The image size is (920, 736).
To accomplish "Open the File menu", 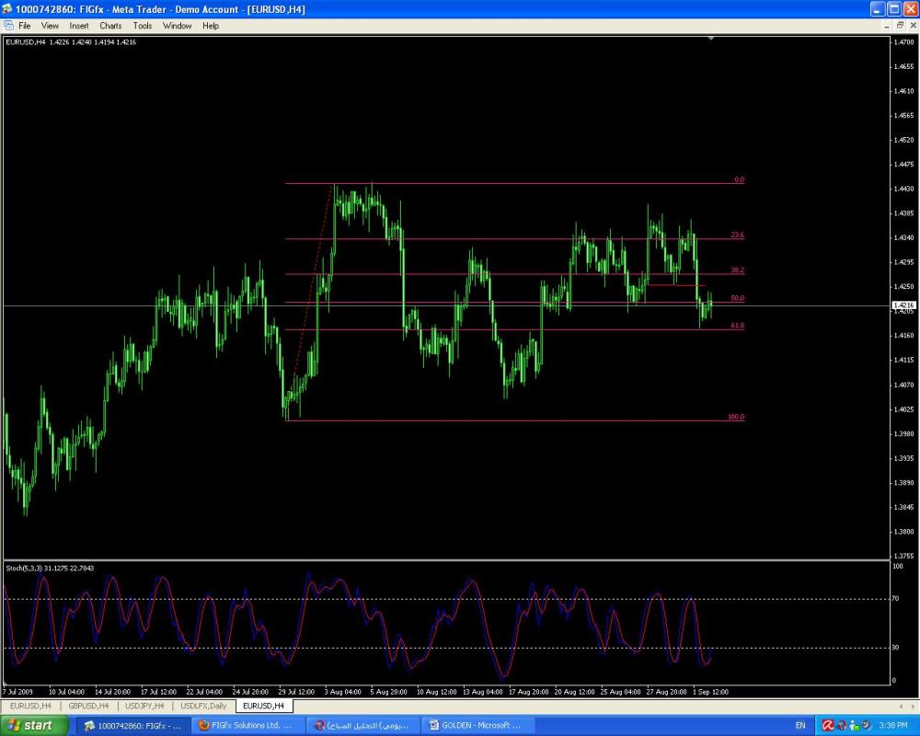I will pyautogui.click(x=25, y=26).
